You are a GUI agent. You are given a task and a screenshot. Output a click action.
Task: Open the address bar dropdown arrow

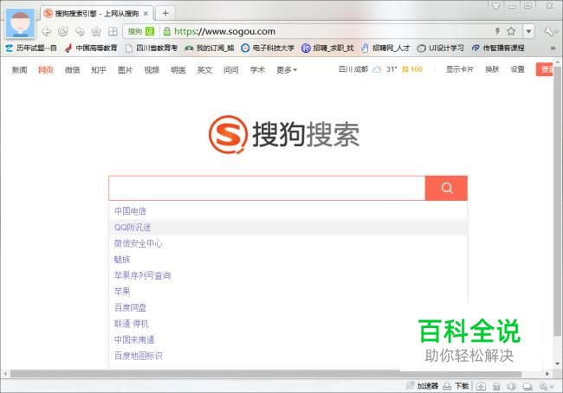point(528,31)
